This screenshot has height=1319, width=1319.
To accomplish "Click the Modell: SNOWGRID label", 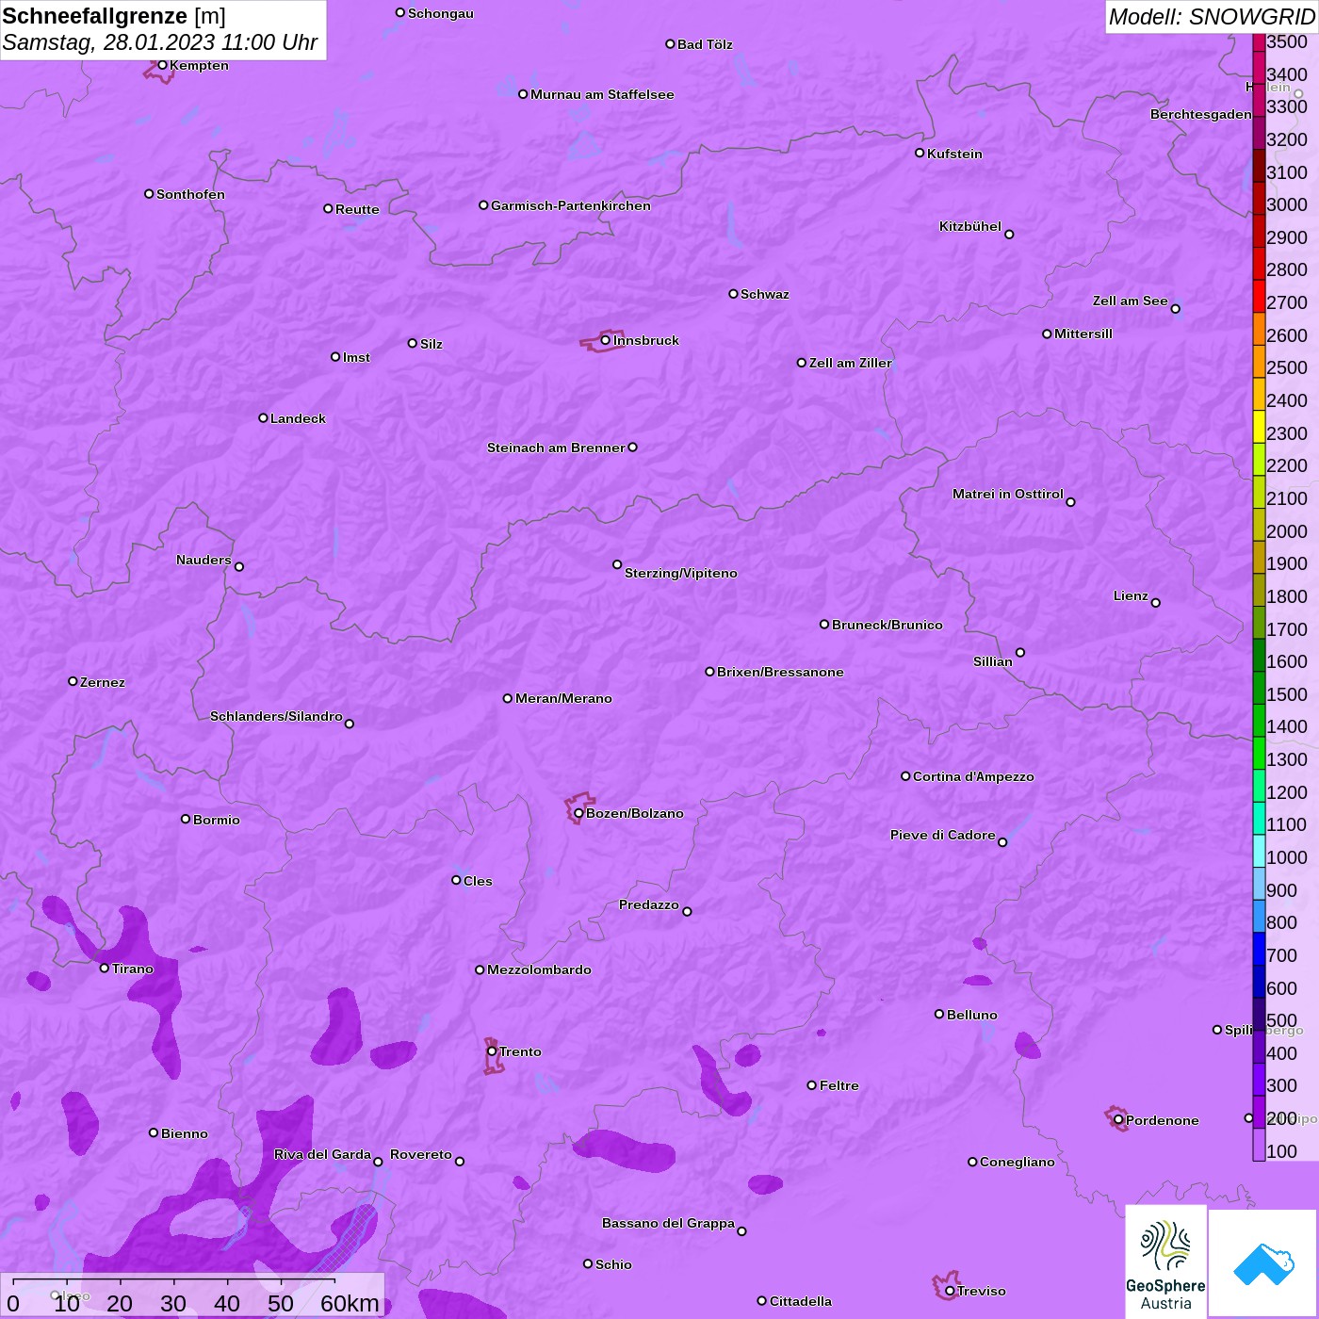I will [x=1212, y=17].
